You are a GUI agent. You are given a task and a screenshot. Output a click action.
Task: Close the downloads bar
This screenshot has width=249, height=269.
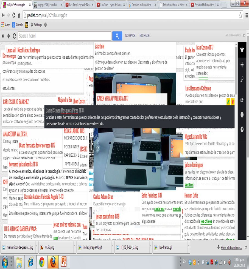coord(246,247)
